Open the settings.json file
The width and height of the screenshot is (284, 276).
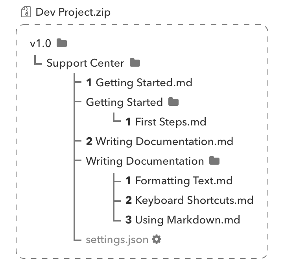(x=117, y=240)
